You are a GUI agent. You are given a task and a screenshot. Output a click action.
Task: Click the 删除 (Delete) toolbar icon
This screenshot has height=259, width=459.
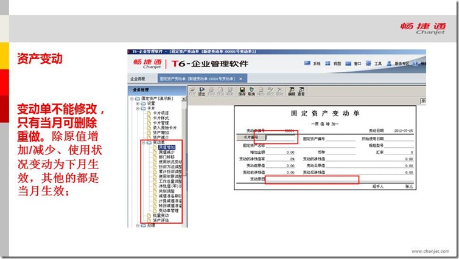[279, 91]
